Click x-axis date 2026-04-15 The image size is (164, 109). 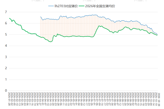tap(51, 99)
